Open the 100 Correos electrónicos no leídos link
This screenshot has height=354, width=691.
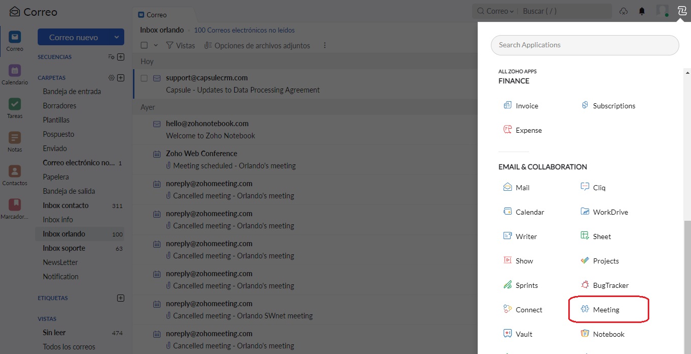coord(244,30)
